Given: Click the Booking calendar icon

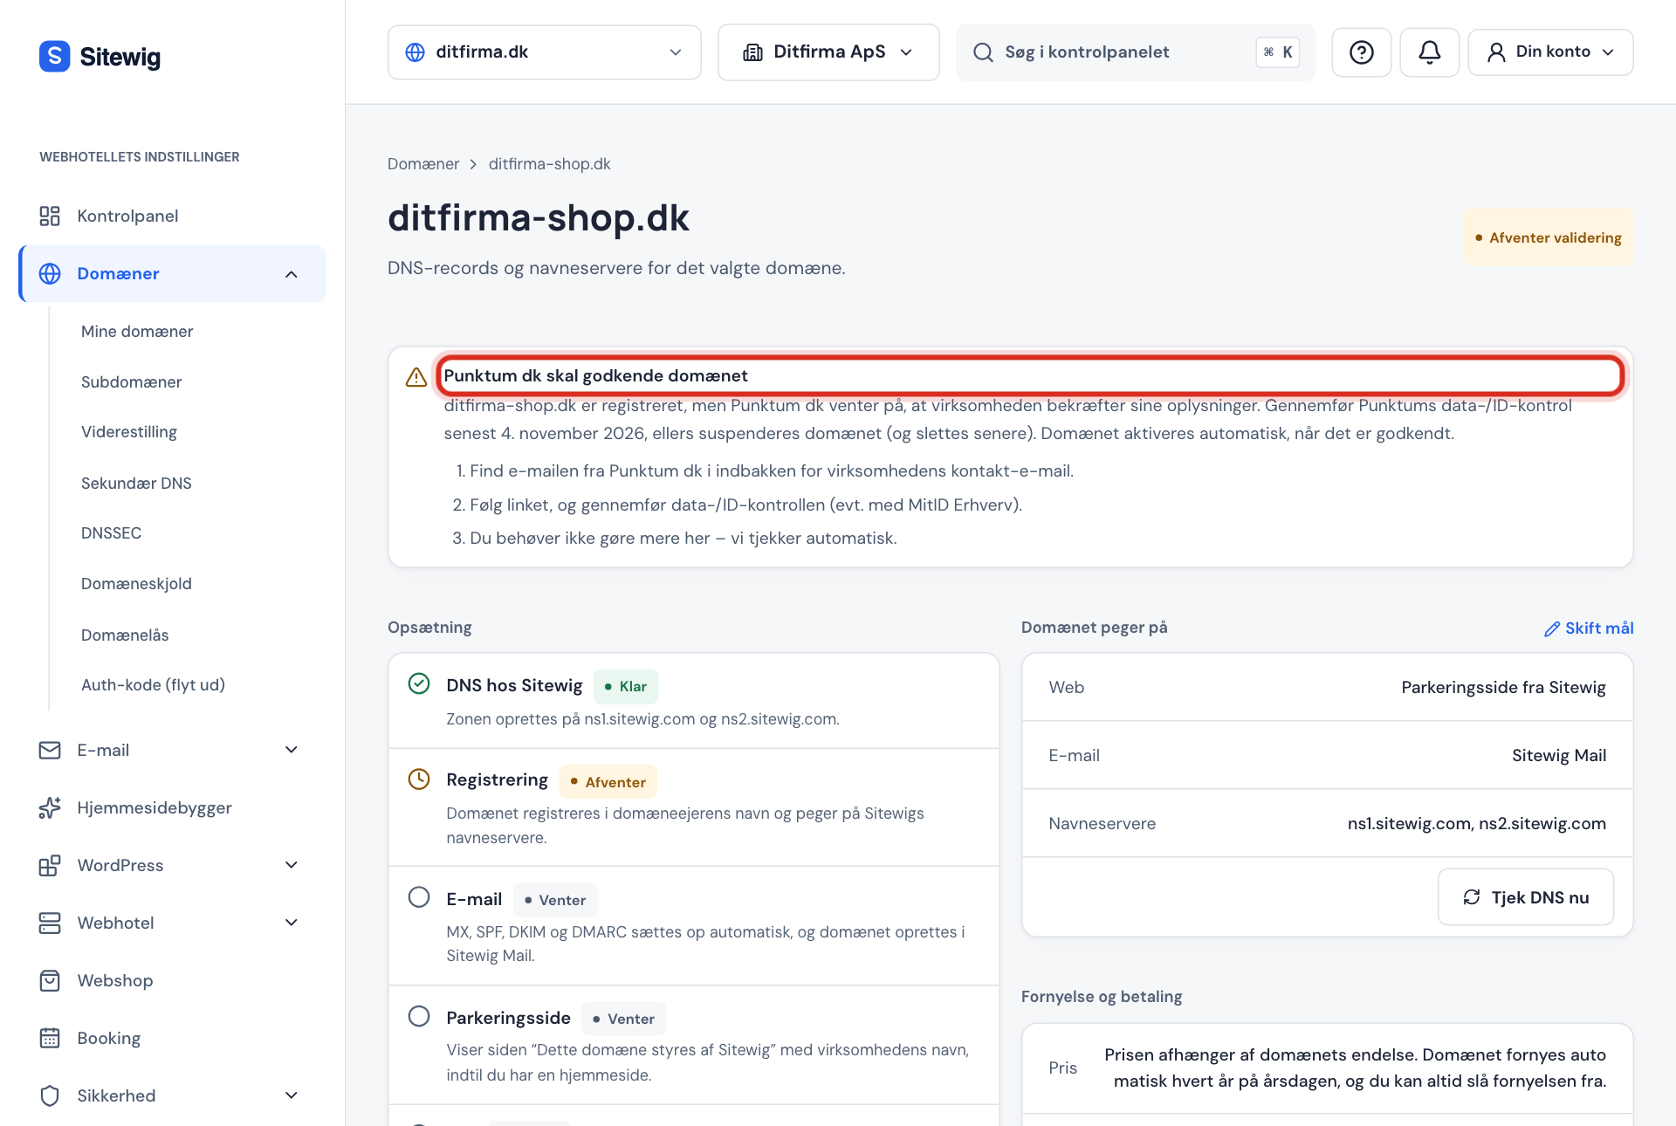Looking at the screenshot, I should click(50, 1038).
